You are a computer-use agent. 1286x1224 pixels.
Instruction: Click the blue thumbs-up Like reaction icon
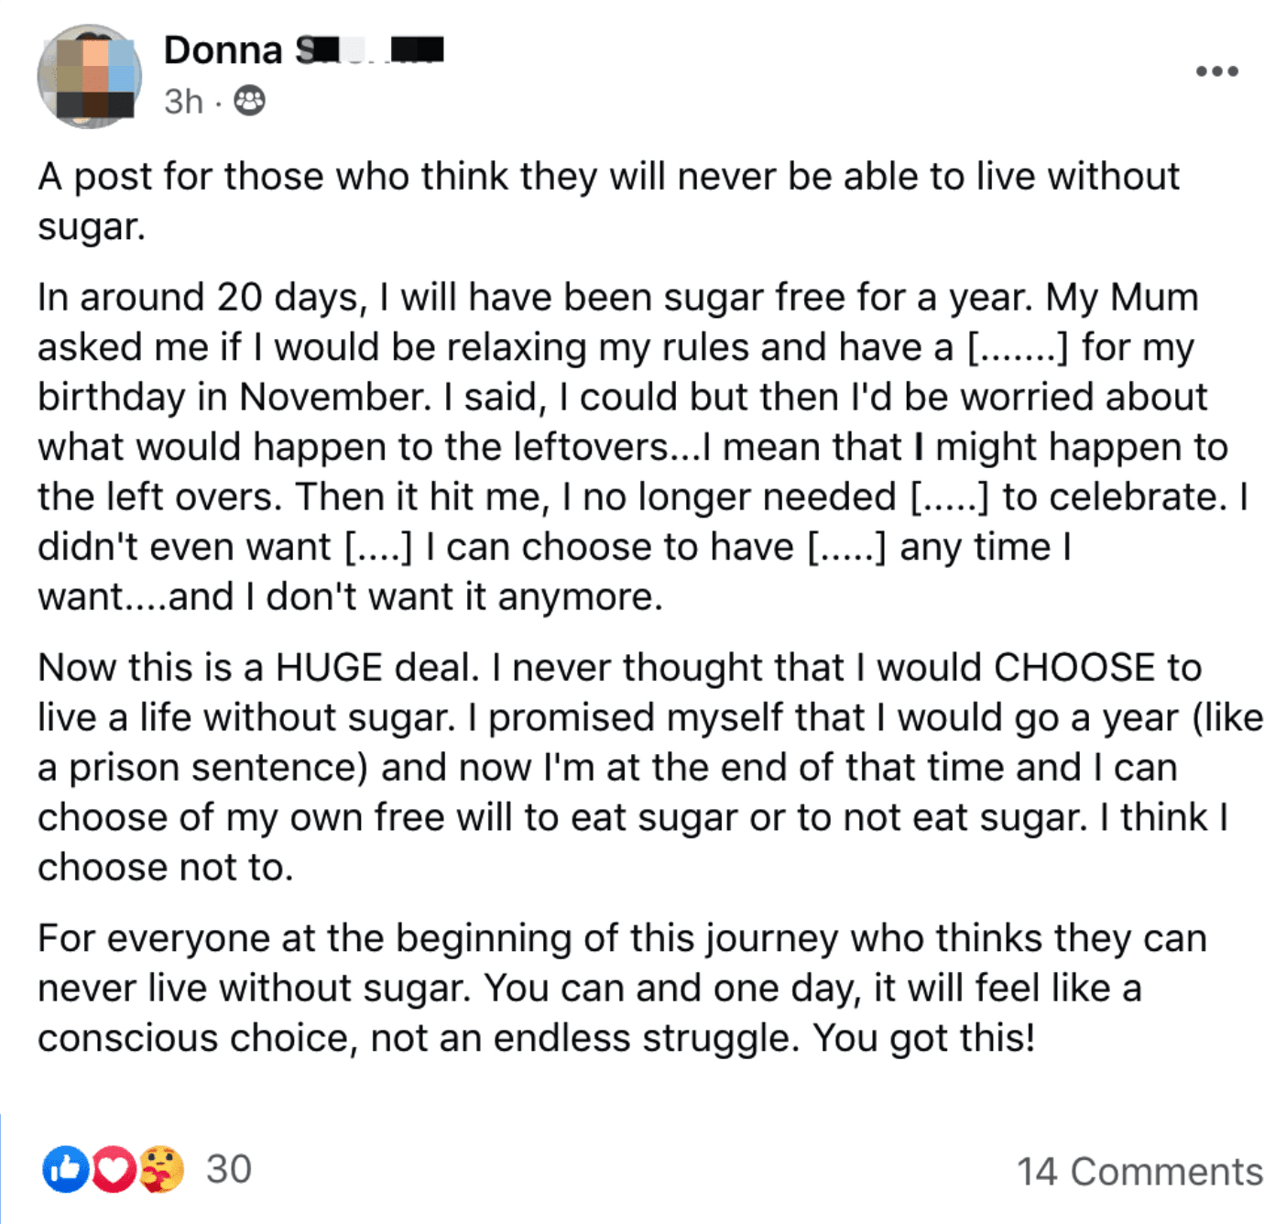pyautogui.click(x=65, y=1170)
